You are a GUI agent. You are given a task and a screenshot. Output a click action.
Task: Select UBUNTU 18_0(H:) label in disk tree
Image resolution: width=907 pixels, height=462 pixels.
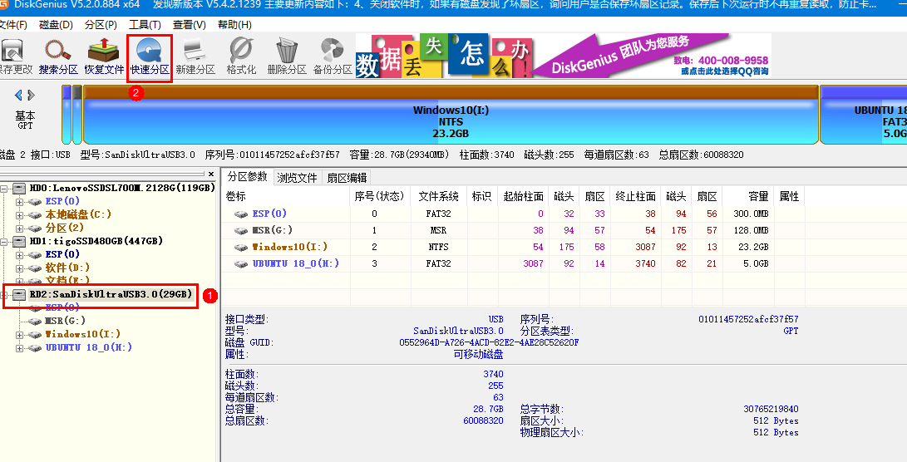[89, 347]
